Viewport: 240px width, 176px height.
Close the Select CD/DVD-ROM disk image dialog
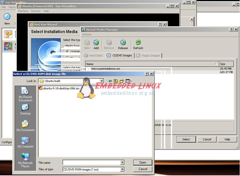(151, 74)
